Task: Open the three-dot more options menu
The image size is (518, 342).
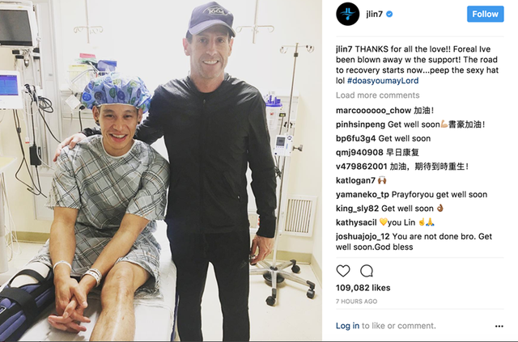Action: coord(499,326)
